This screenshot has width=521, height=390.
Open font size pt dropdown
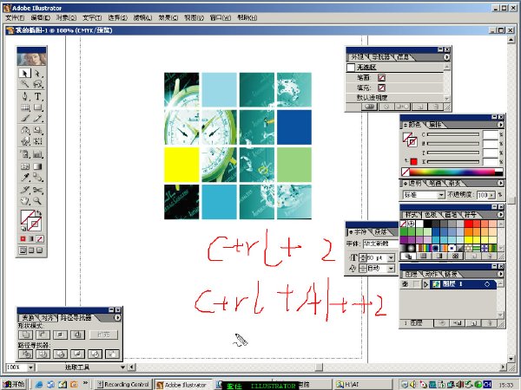pos(391,257)
